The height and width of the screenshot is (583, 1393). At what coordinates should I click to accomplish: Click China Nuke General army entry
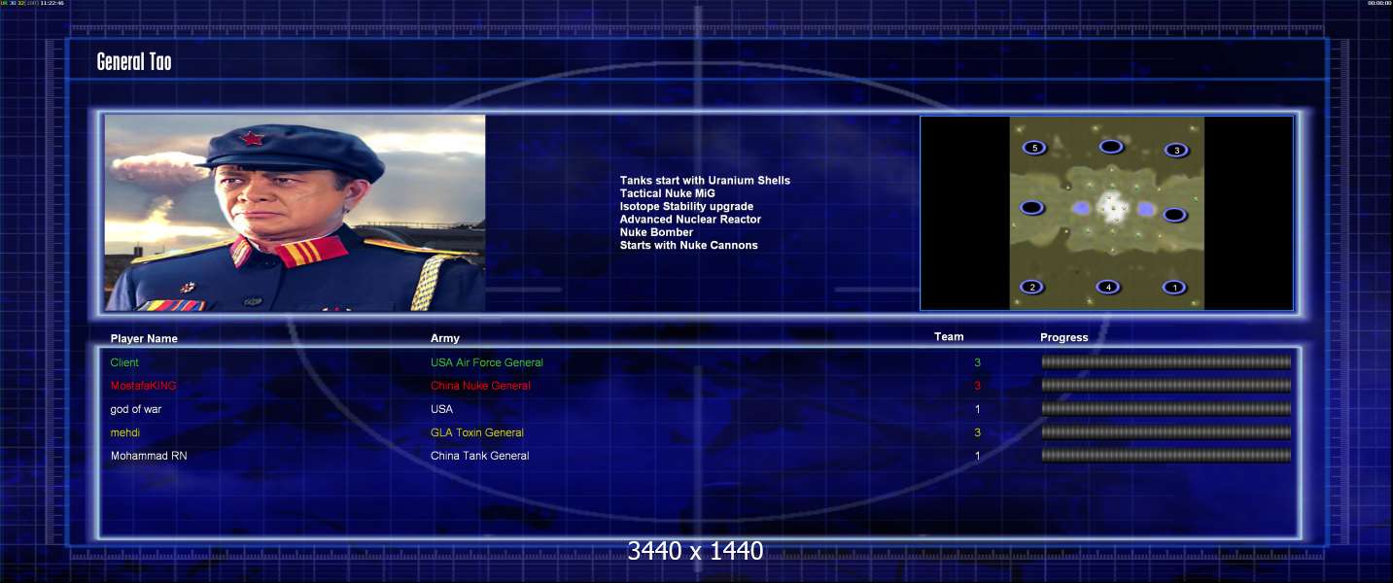(x=480, y=386)
